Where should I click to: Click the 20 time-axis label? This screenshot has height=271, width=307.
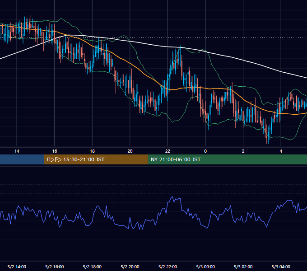(130, 151)
